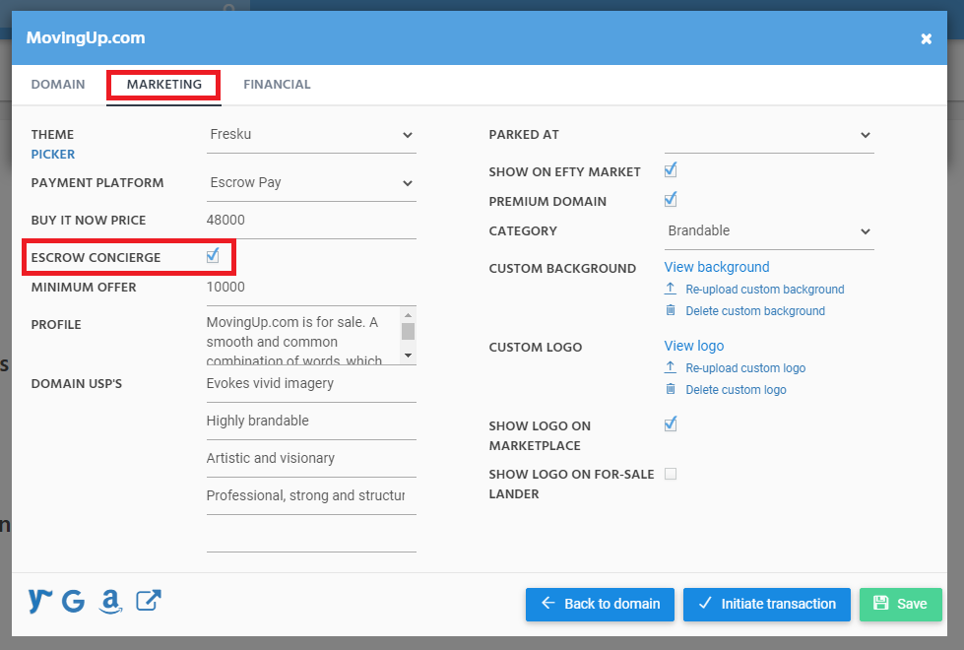The width and height of the screenshot is (964, 650).
Task: Open the Category dropdown set to Brandable
Action: [769, 230]
